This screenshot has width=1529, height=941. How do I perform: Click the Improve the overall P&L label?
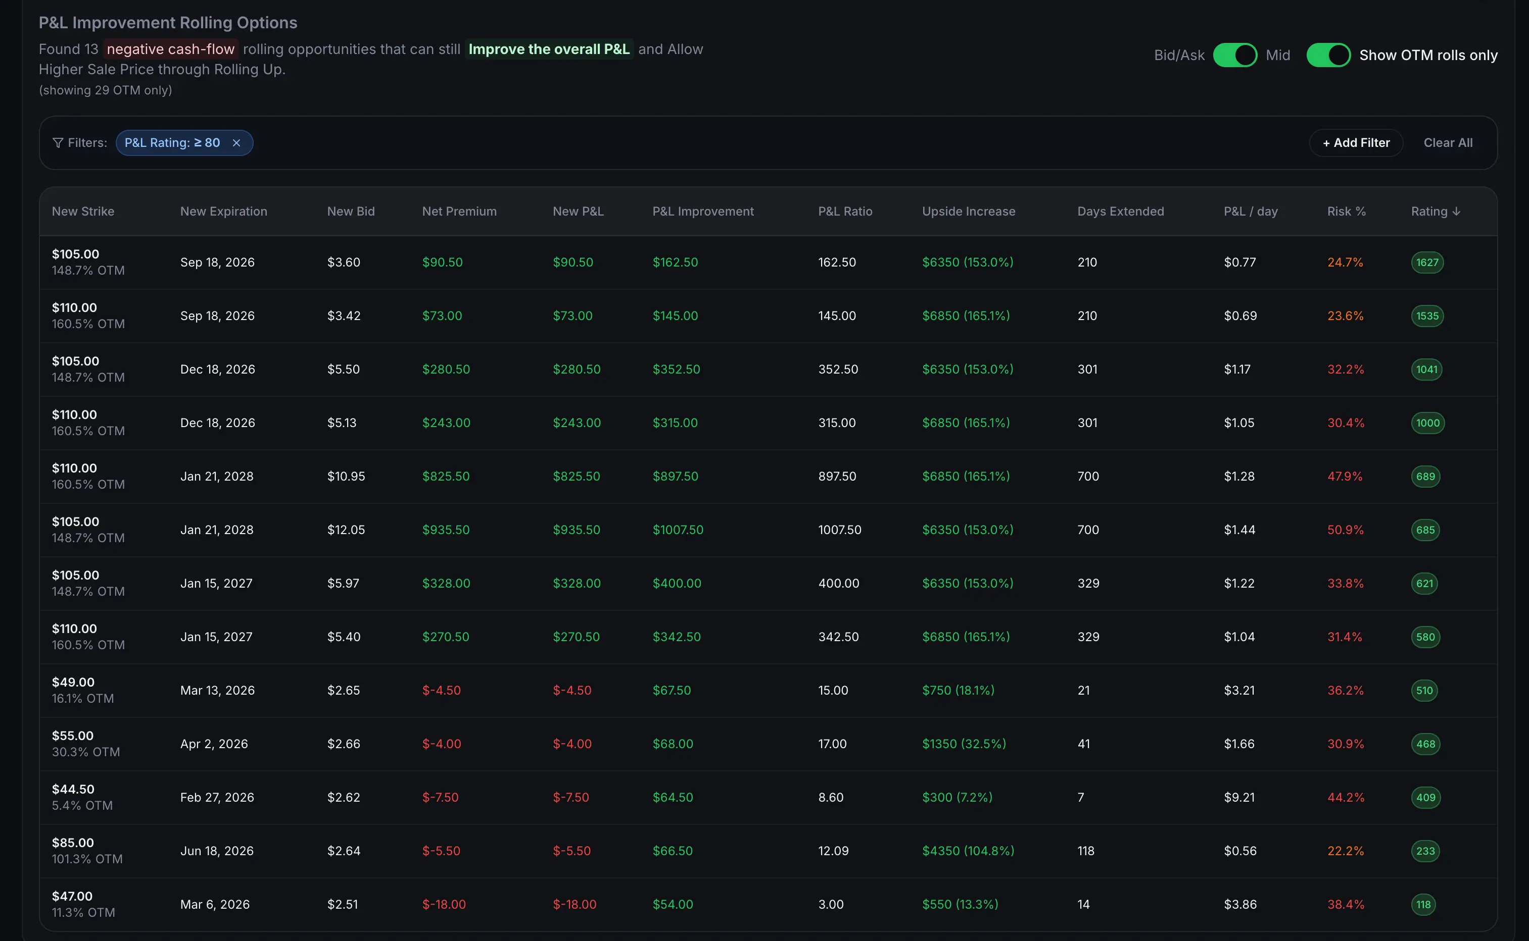[x=549, y=49]
